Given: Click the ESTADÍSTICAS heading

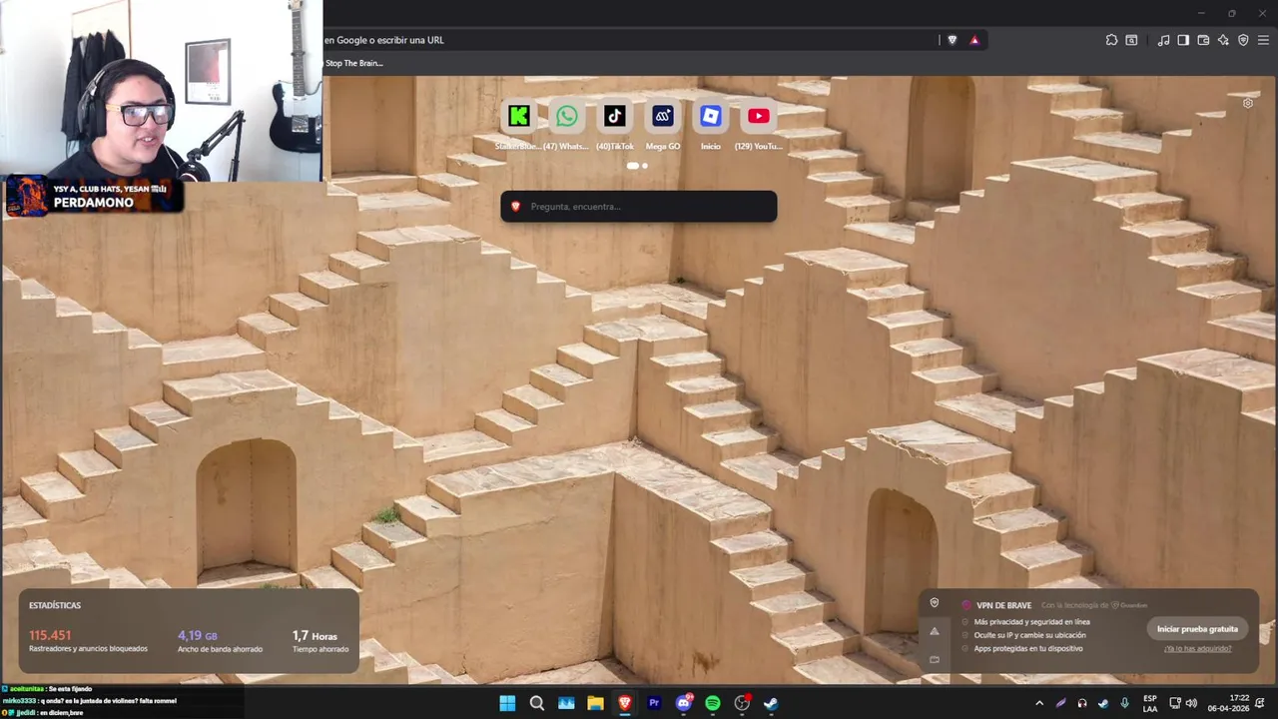Looking at the screenshot, I should tap(55, 605).
